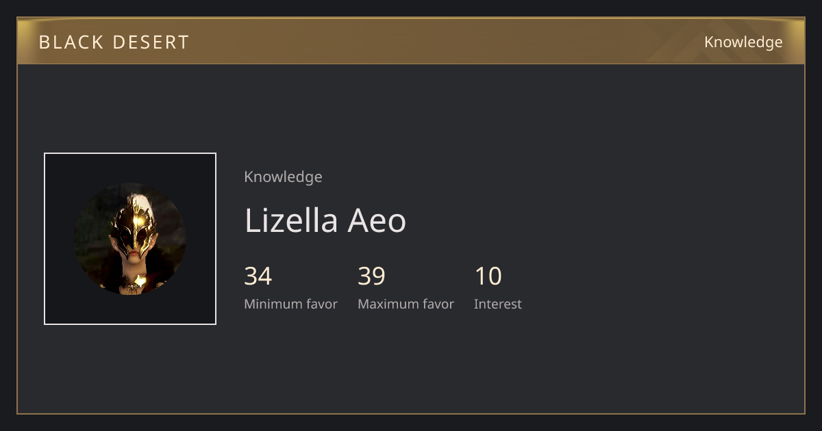Screen dimensions: 822x431
Task: Click the glowing gold chest ornament in the portrait
Action: (140, 280)
